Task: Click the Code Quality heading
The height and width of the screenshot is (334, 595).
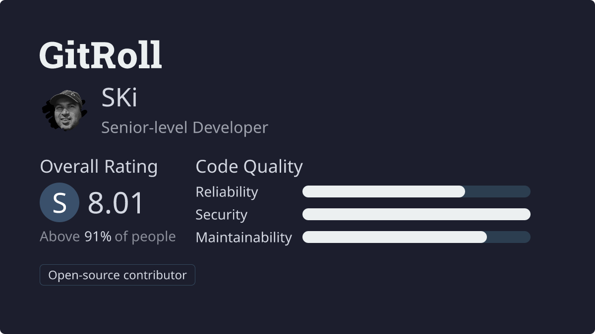Action: (249, 167)
